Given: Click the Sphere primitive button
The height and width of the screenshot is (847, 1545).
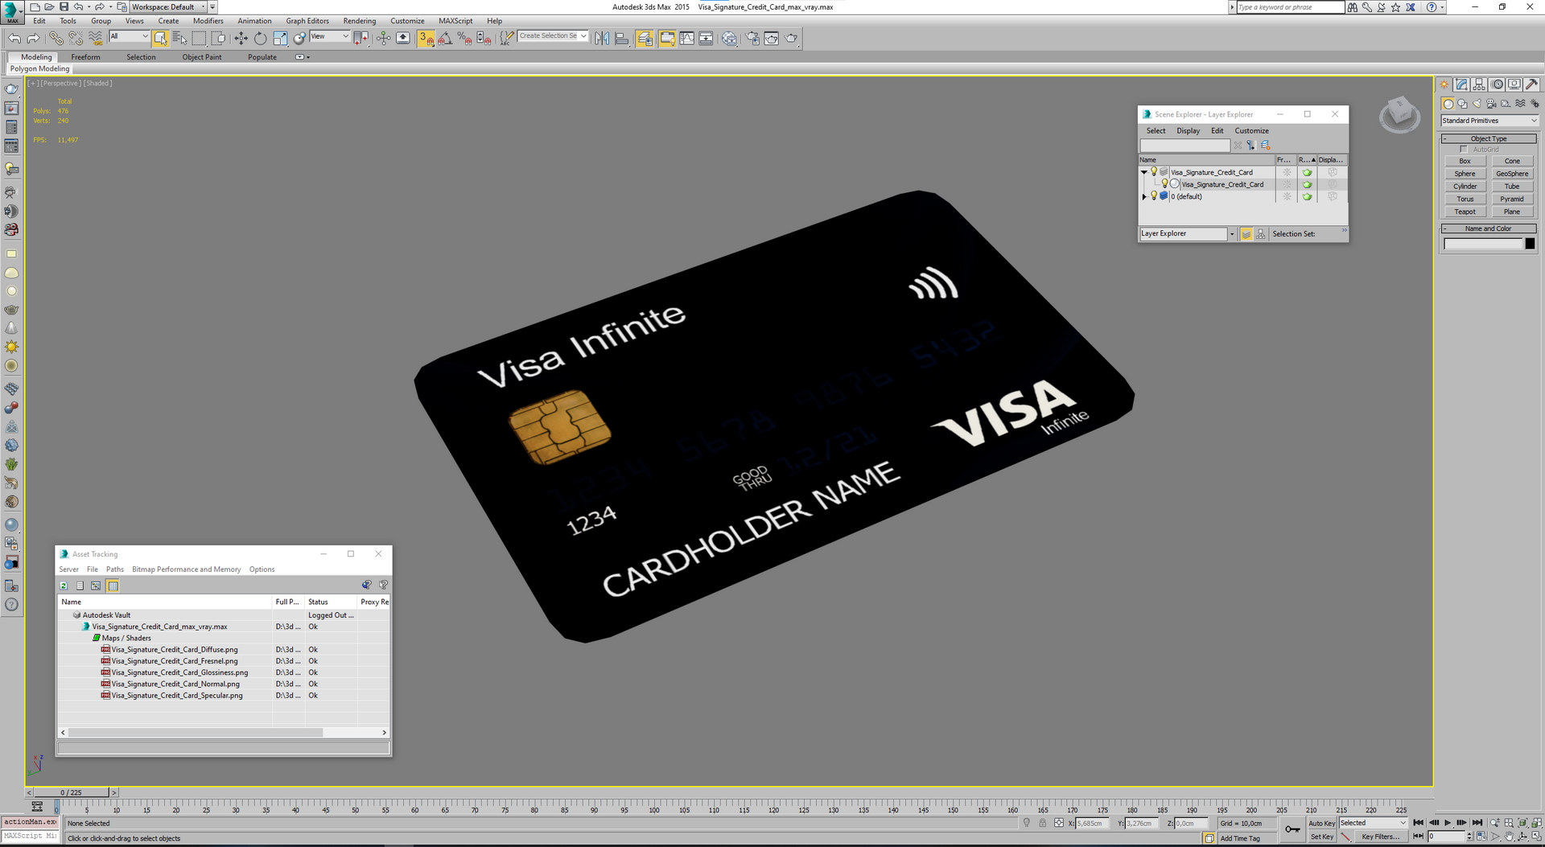Looking at the screenshot, I should pos(1465,174).
